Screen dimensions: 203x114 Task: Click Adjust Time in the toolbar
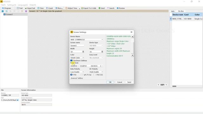[71, 8]
